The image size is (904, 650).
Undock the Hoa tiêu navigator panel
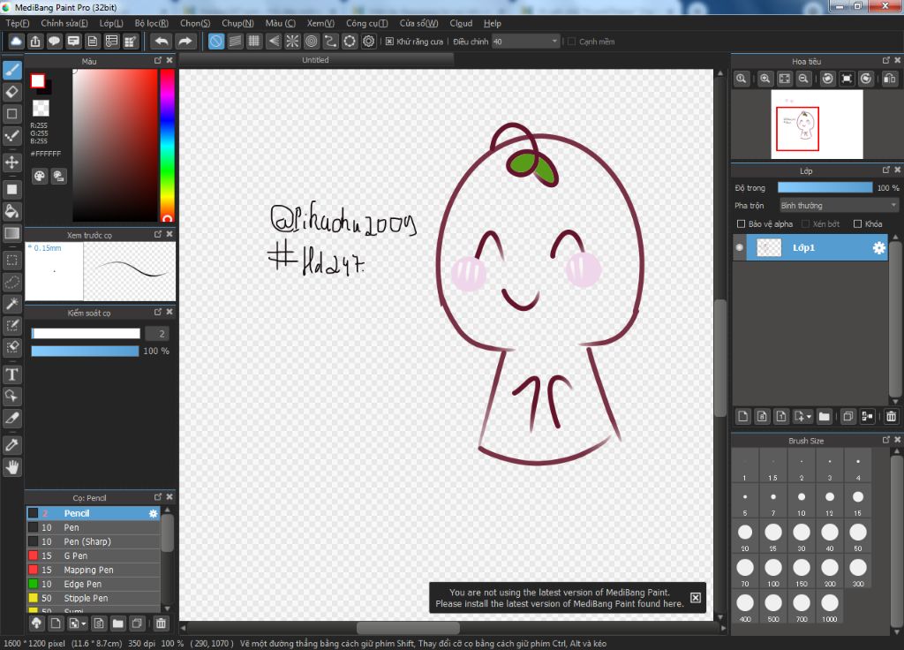pos(886,60)
